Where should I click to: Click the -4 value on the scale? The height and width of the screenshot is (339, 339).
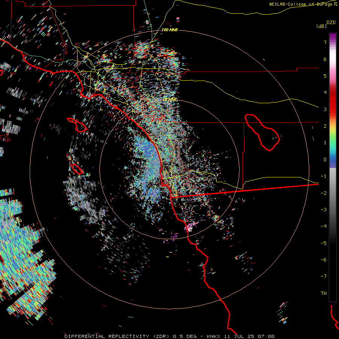point(324,226)
